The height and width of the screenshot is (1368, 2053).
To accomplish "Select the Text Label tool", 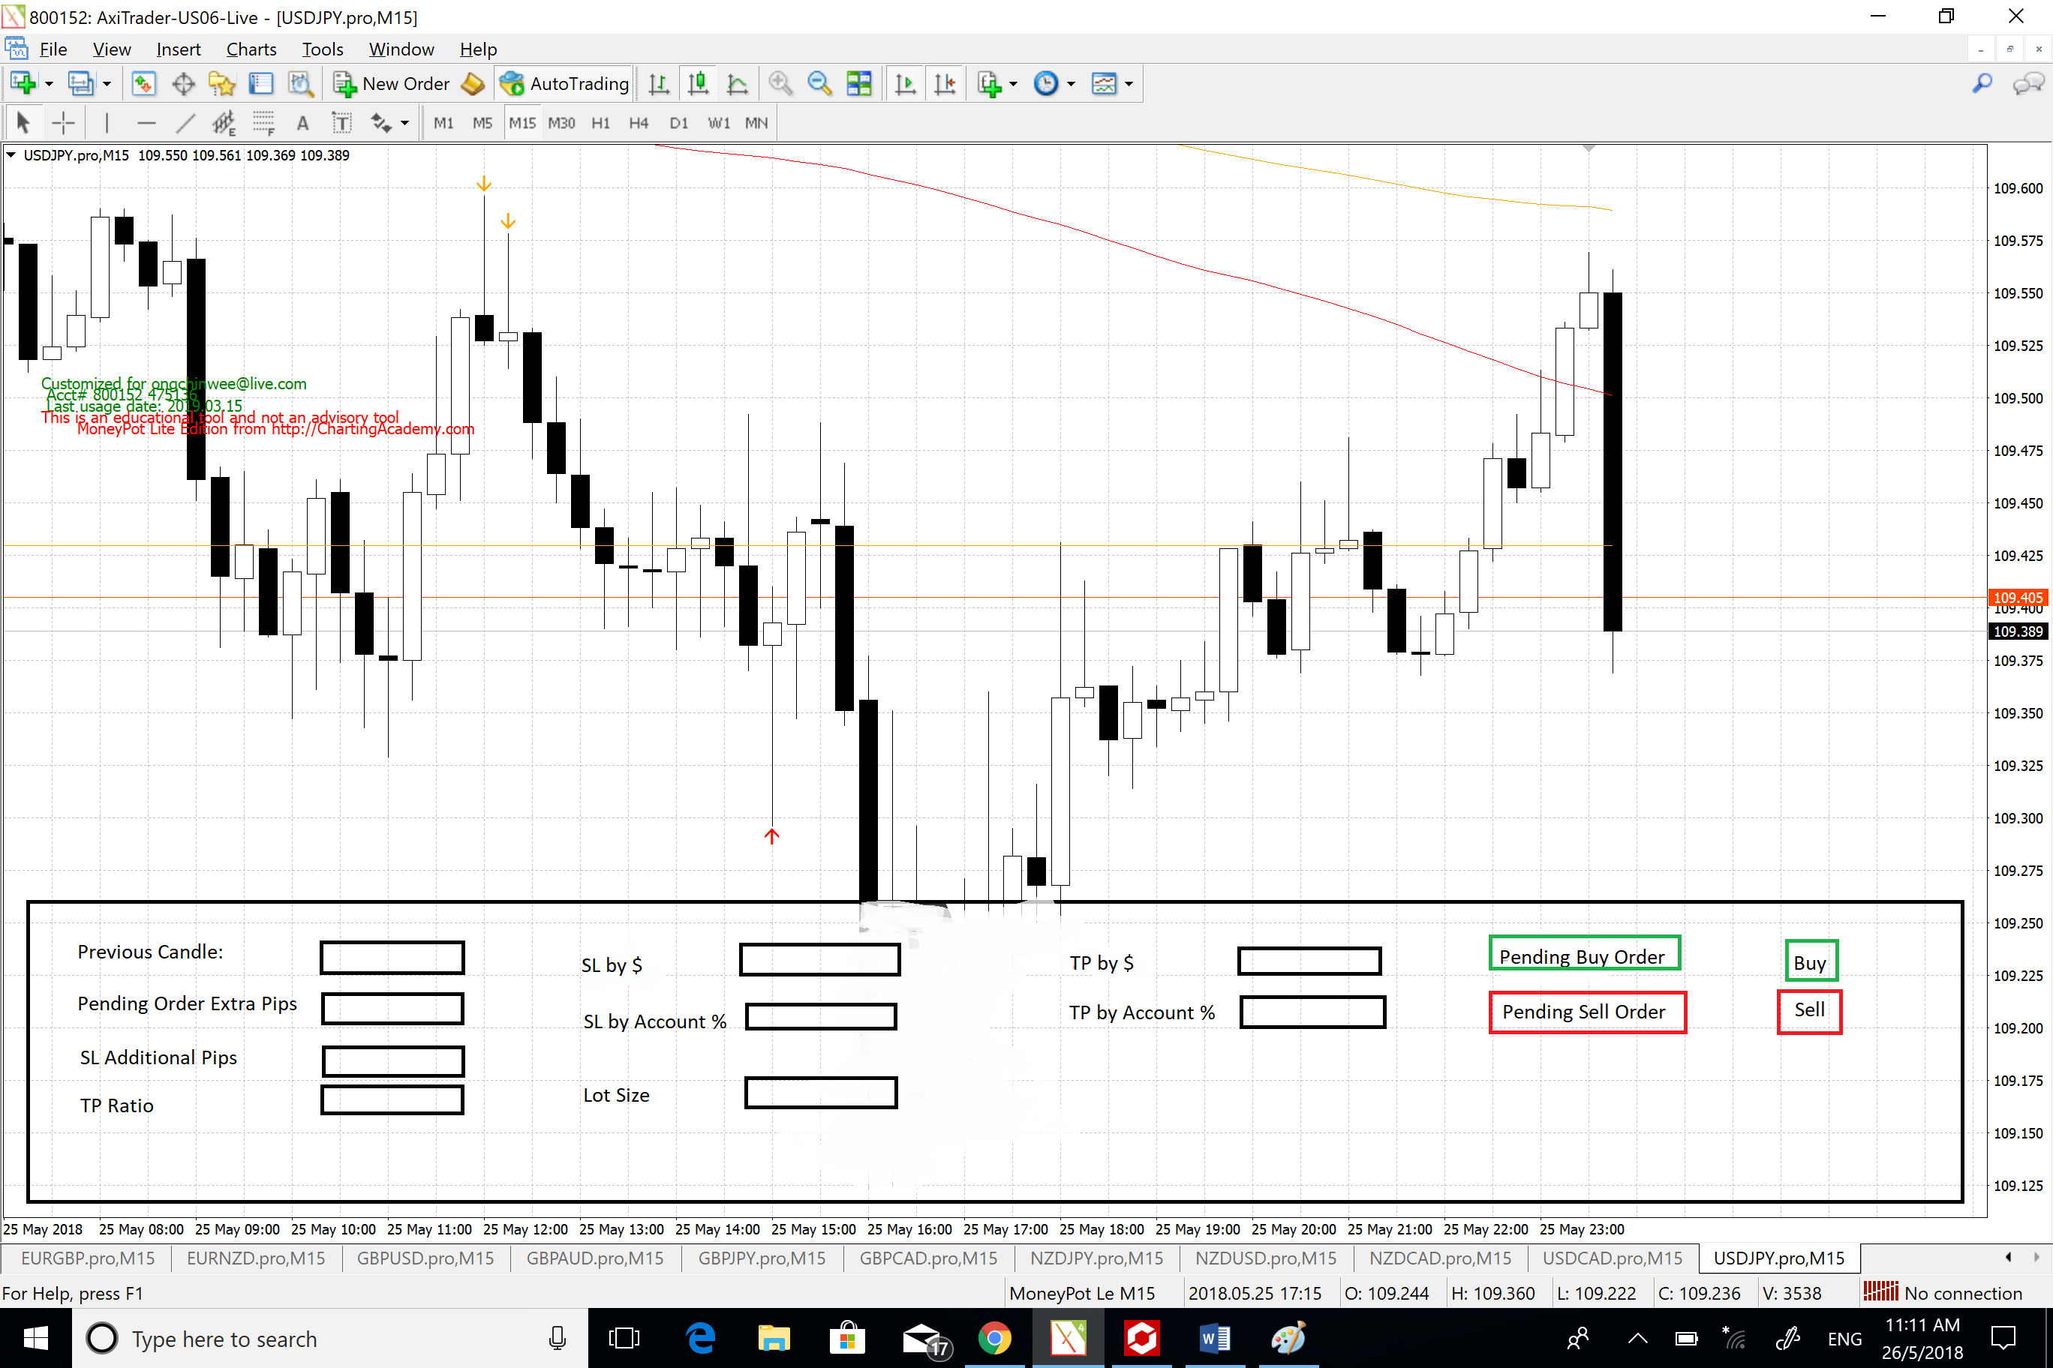I will coord(341,123).
